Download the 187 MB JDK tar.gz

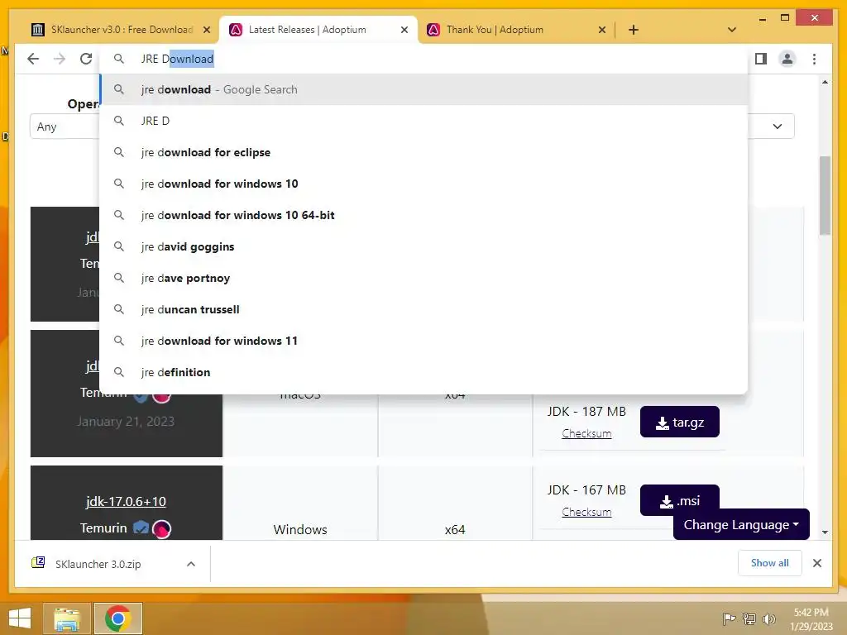click(680, 422)
